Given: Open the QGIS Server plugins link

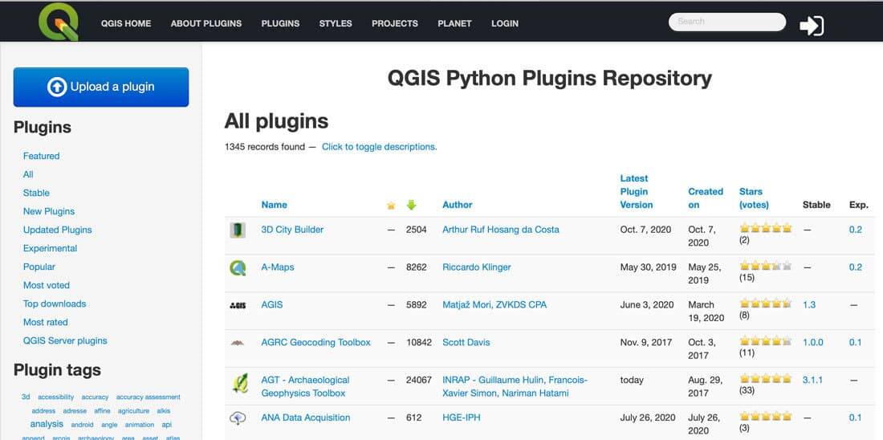Looking at the screenshot, I should pyautogui.click(x=65, y=341).
